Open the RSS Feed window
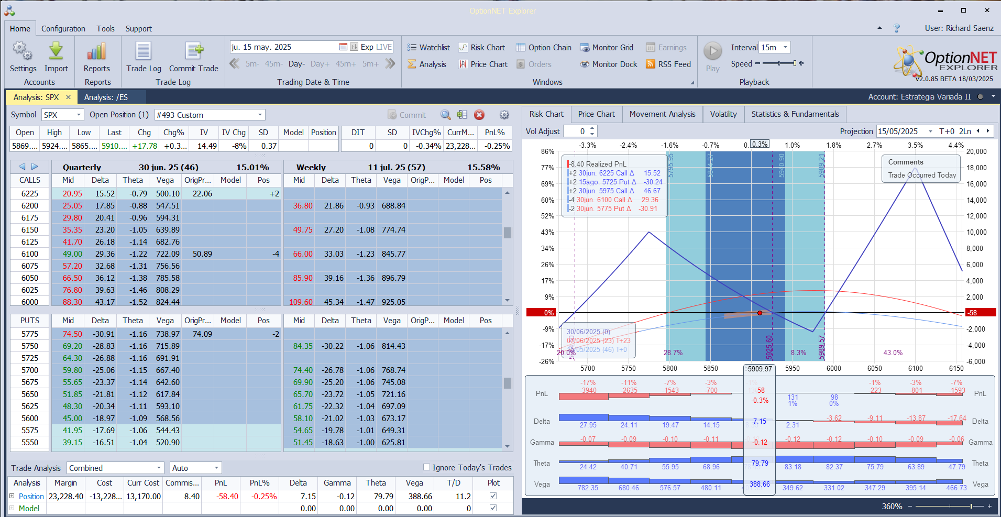This screenshot has width=1001, height=517. tap(668, 64)
